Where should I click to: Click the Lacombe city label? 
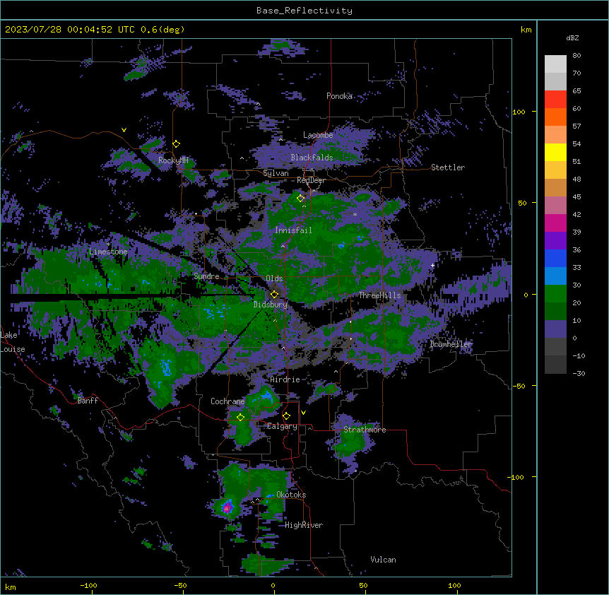coord(318,135)
